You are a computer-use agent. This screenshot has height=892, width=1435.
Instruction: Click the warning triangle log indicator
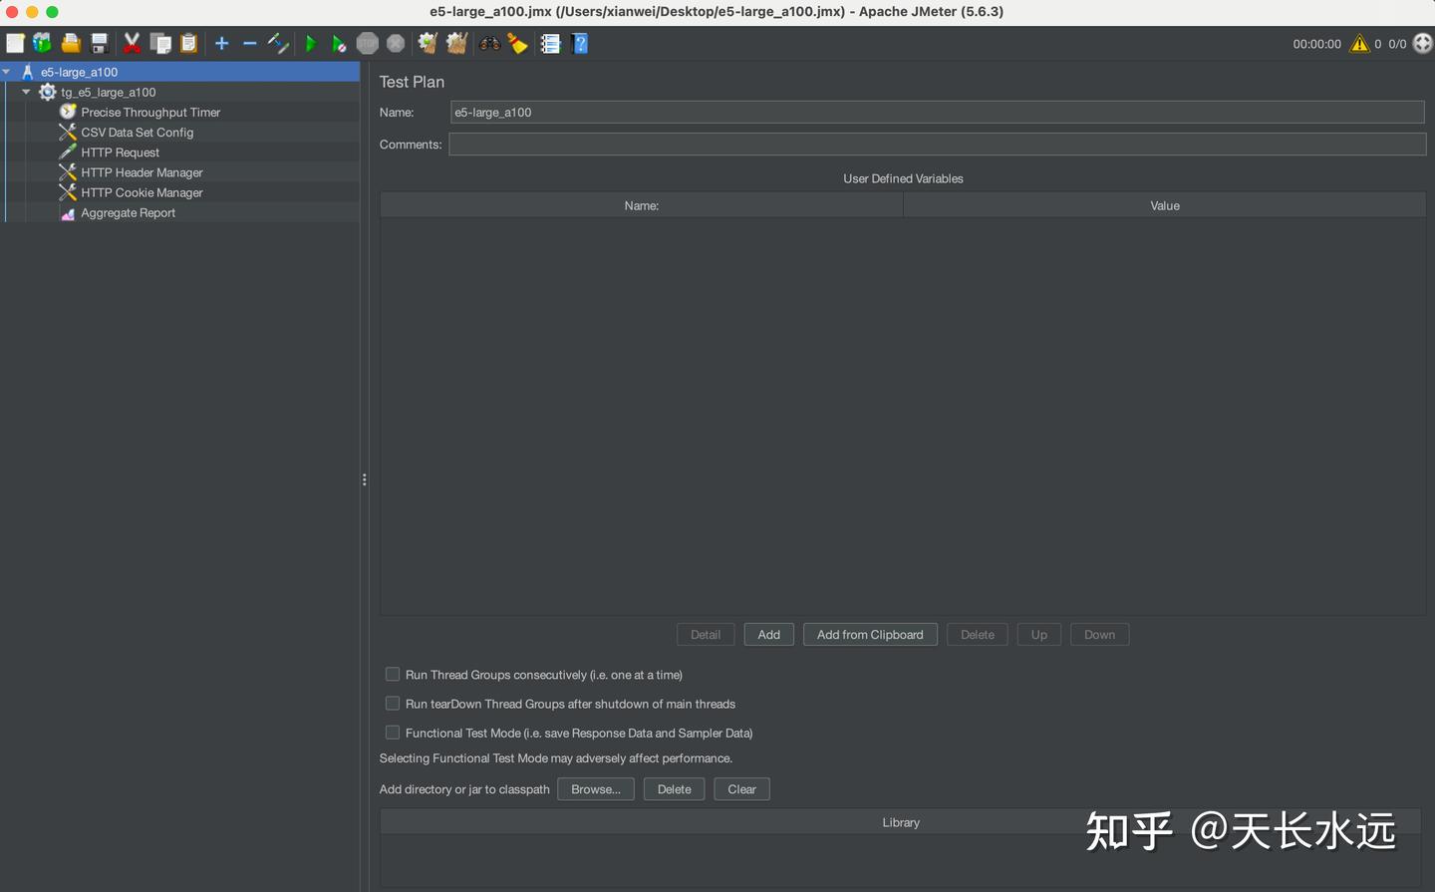[x=1359, y=44]
